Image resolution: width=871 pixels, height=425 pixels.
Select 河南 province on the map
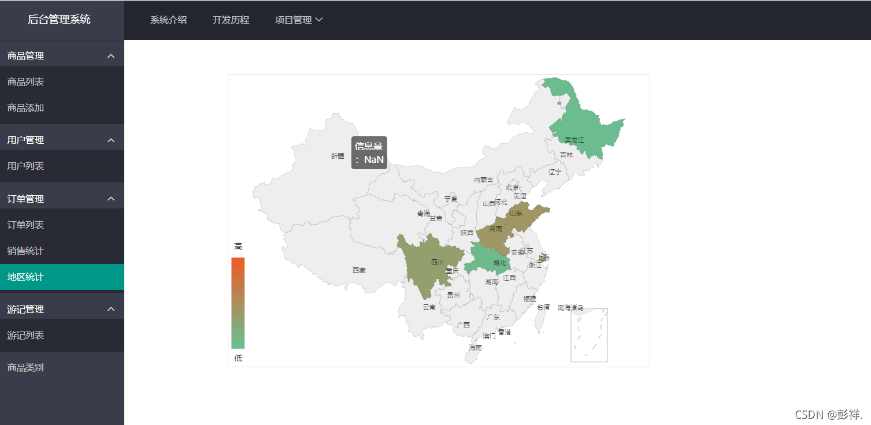[x=495, y=233]
